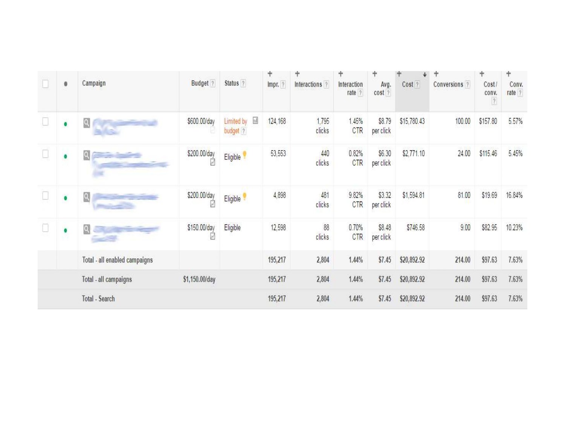Click lightbulb icon in the 4,898 impressions row

pyautogui.click(x=244, y=197)
